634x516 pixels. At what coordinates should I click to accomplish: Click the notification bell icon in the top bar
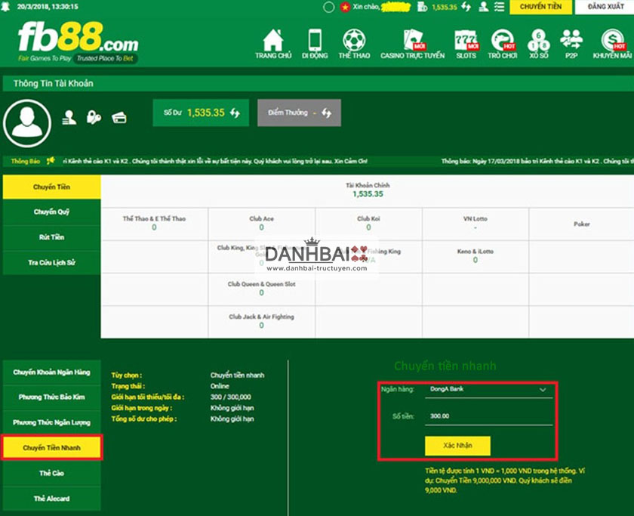[5, 7]
